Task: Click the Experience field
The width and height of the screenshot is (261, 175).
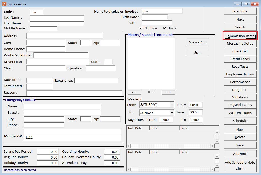Action: pyautogui.click(x=96, y=80)
